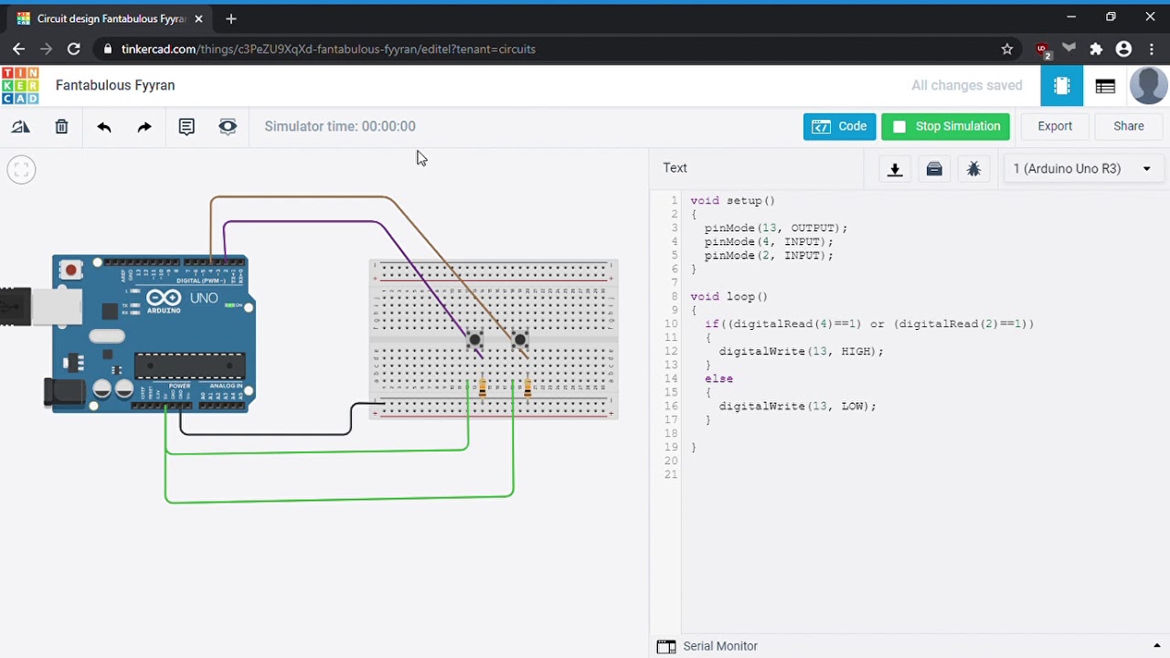Switch to circuit view icon
Image resolution: width=1170 pixels, height=658 pixels.
tap(1061, 86)
